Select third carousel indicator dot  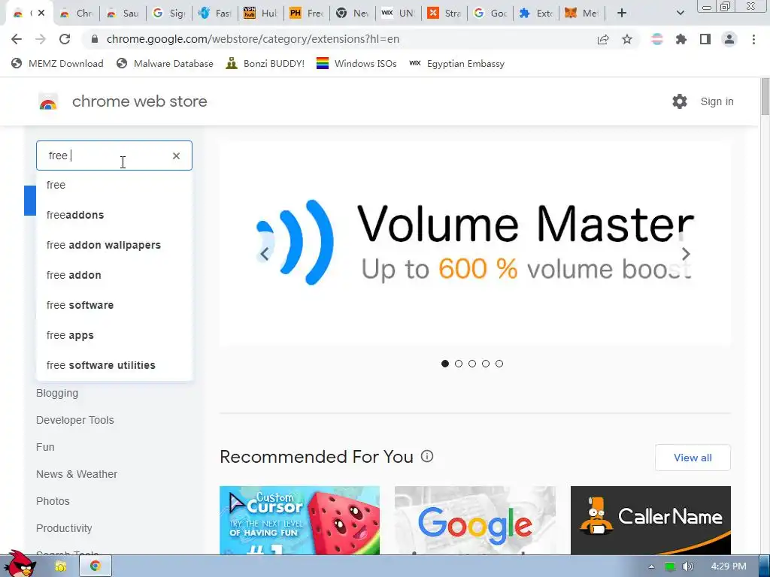coord(472,364)
